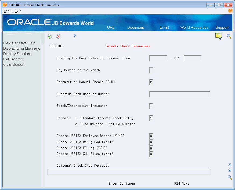Open help with the blue question mark icon
The height and width of the screenshot is (190, 235).
(75, 36)
